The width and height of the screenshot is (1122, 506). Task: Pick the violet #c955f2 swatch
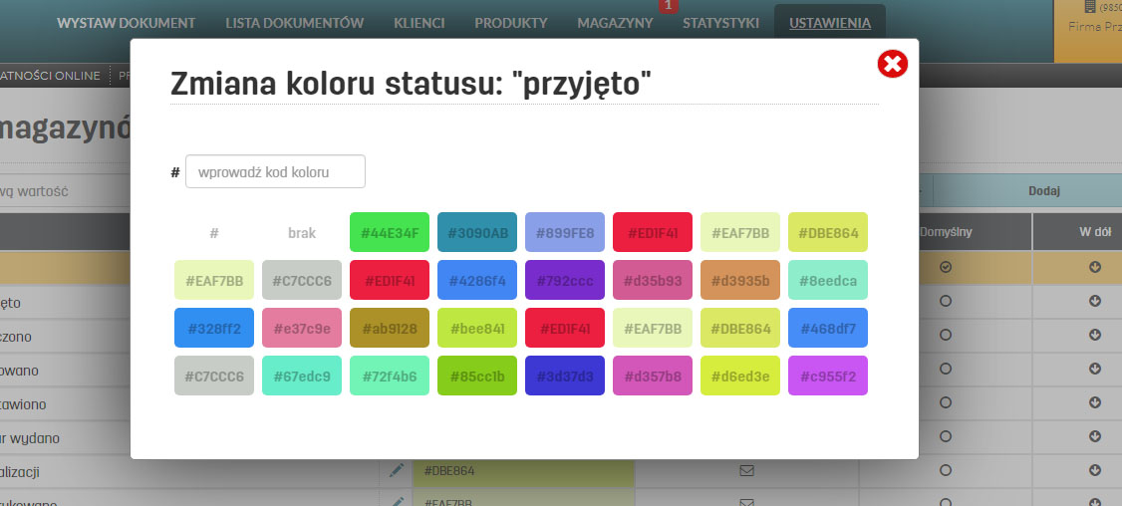tap(828, 376)
